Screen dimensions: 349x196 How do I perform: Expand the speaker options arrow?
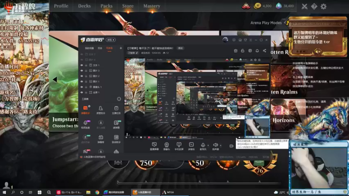pos(221,145)
